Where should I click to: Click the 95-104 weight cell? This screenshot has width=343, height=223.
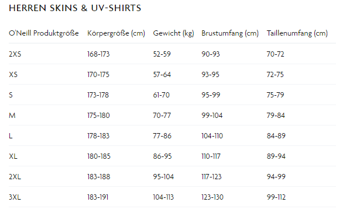163,176
